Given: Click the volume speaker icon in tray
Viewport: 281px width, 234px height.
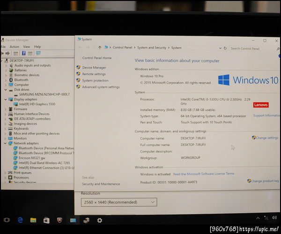Looking at the screenshot, I should (x=274, y=218).
